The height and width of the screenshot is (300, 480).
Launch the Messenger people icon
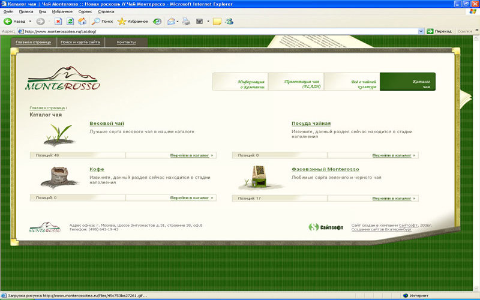tap(229, 22)
